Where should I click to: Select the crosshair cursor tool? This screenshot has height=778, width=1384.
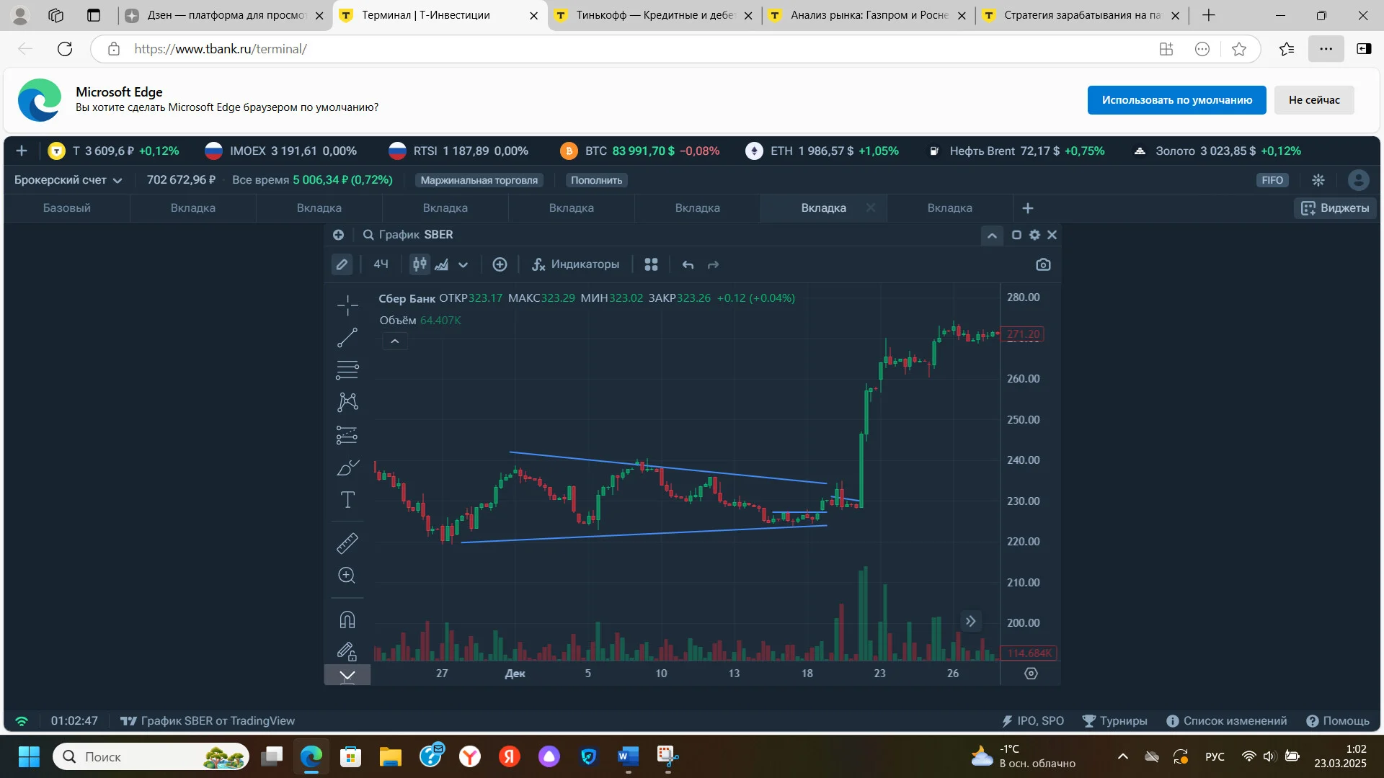(x=347, y=305)
